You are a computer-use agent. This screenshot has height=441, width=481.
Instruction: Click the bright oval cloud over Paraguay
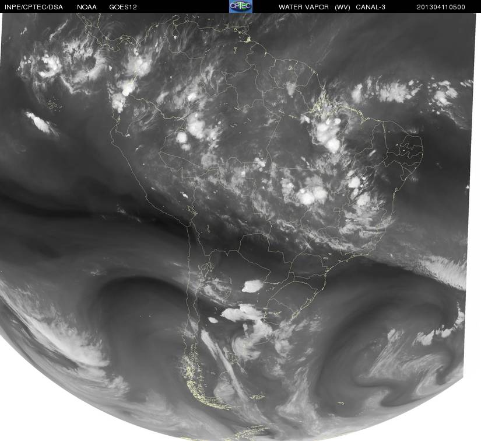coord(252,286)
